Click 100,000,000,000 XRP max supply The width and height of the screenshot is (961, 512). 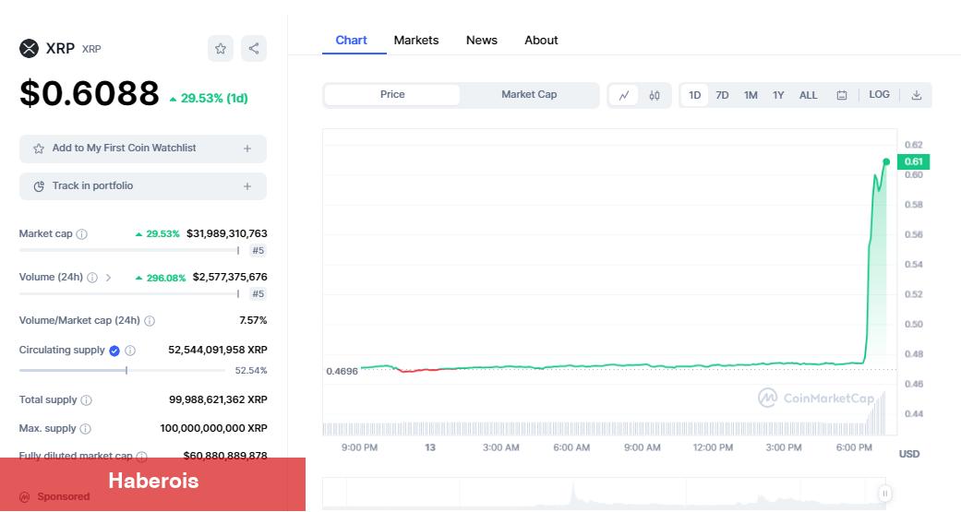(x=214, y=428)
